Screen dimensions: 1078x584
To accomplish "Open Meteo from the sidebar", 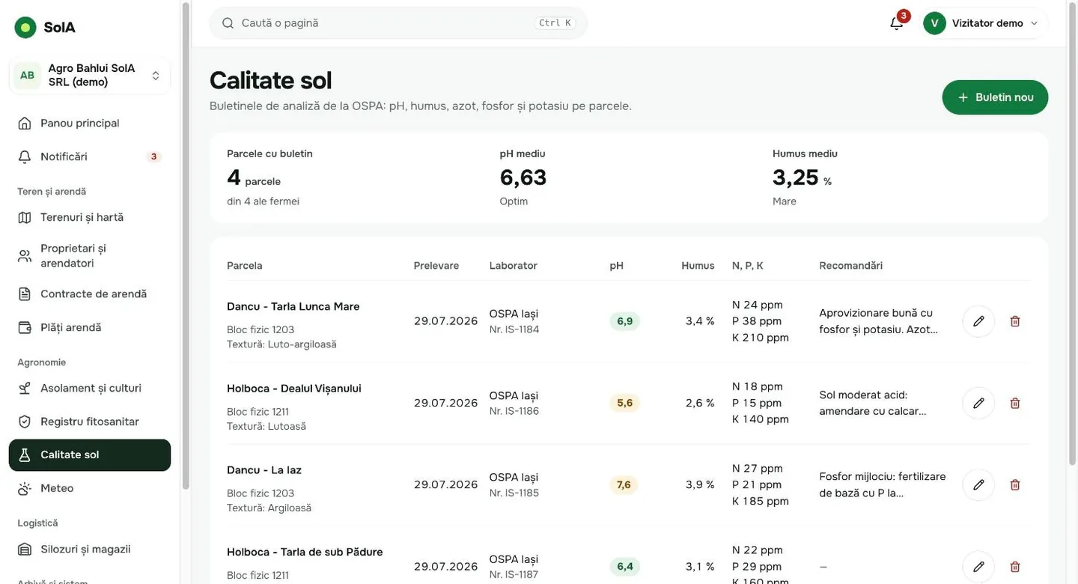I will click(x=90, y=488).
